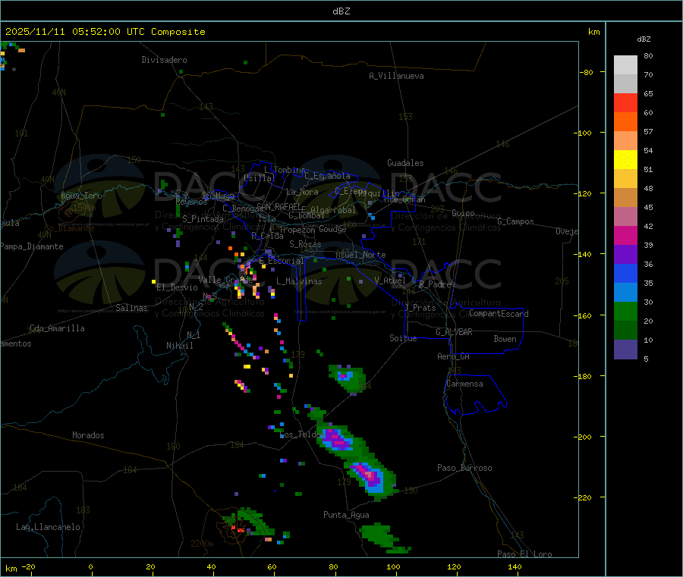The height and width of the screenshot is (577, 683).
Task: Click the Pampa_Diamante label
Action: coord(32,246)
